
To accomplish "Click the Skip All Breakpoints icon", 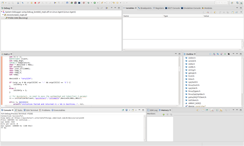I will 23,3.
